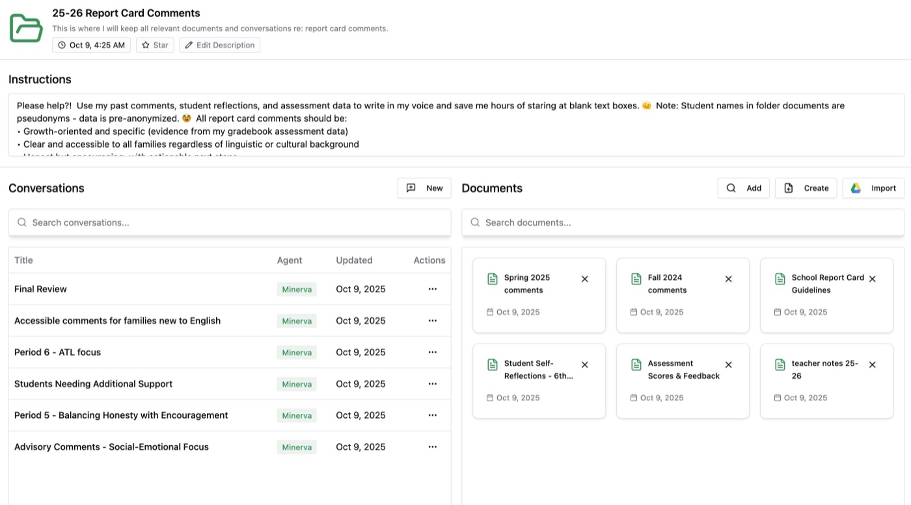The width and height of the screenshot is (911, 505).
Task: Click the Search conversations field
Action: pyautogui.click(x=229, y=223)
